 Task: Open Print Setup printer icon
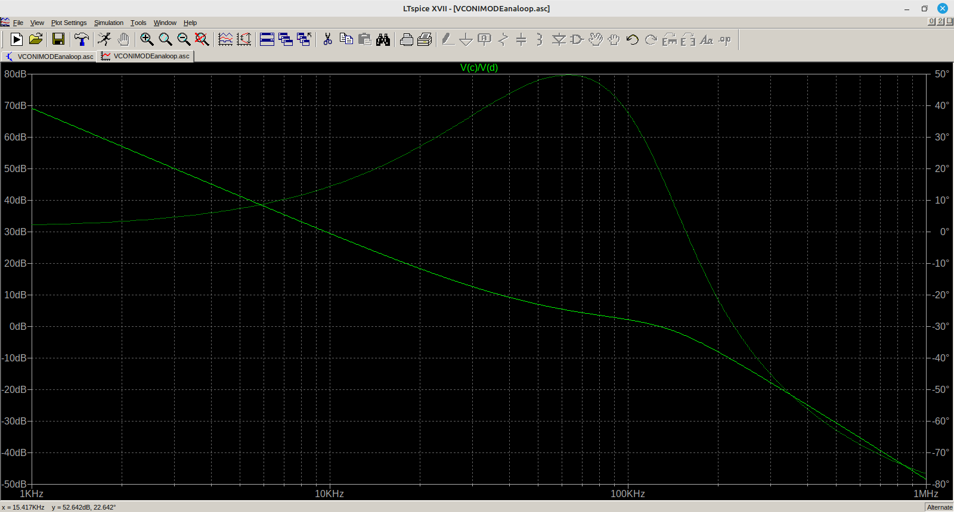coord(406,39)
